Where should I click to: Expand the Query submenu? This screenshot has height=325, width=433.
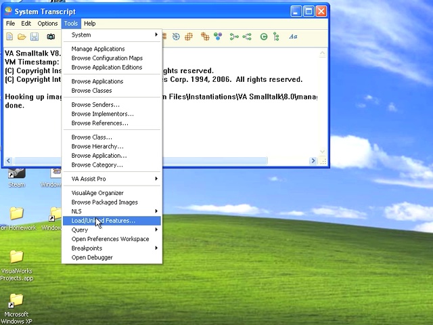[112, 230]
